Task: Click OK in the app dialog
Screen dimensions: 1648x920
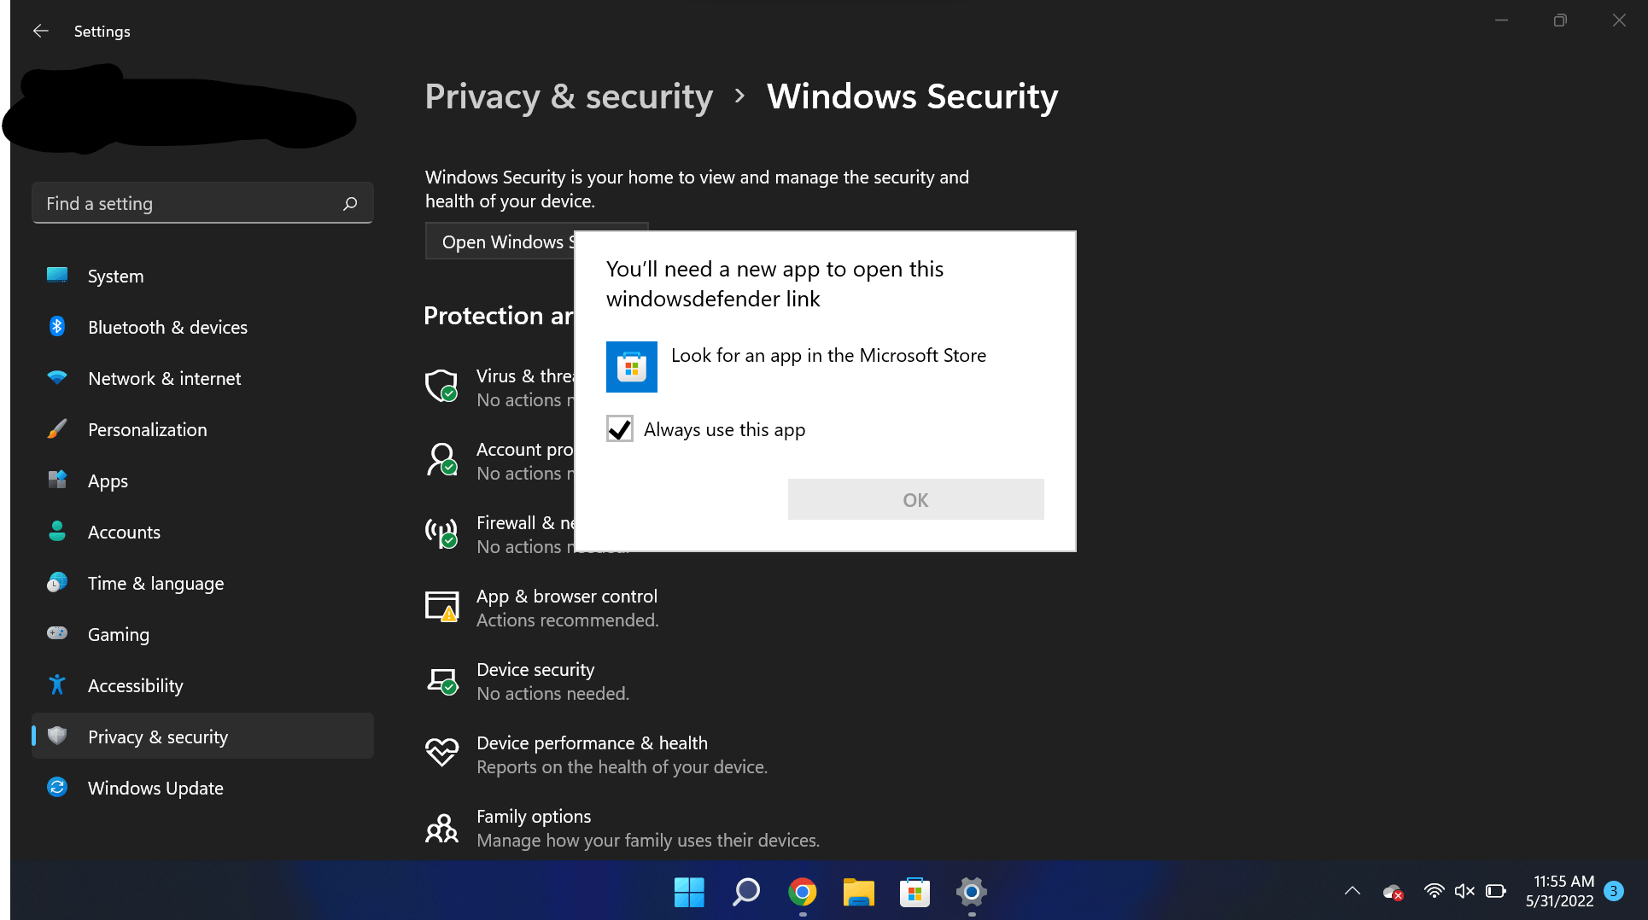Action: 915,499
